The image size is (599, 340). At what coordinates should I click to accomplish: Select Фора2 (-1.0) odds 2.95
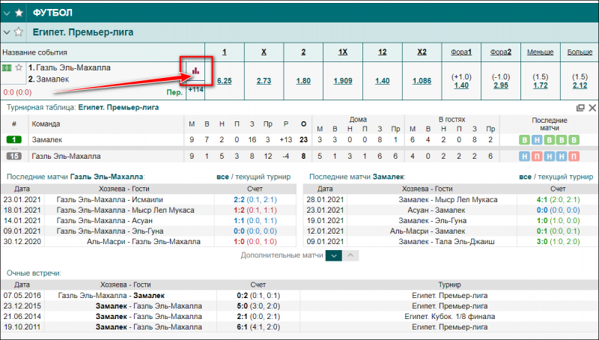tap(501, 85)
